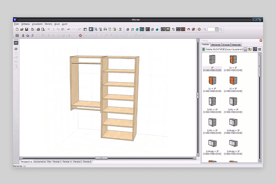Select 1UAlupg + 1P W900-H500-D340 thumbnail
Image resolution: width=276 pixels, height=184 pixels.
coord(233,143)
